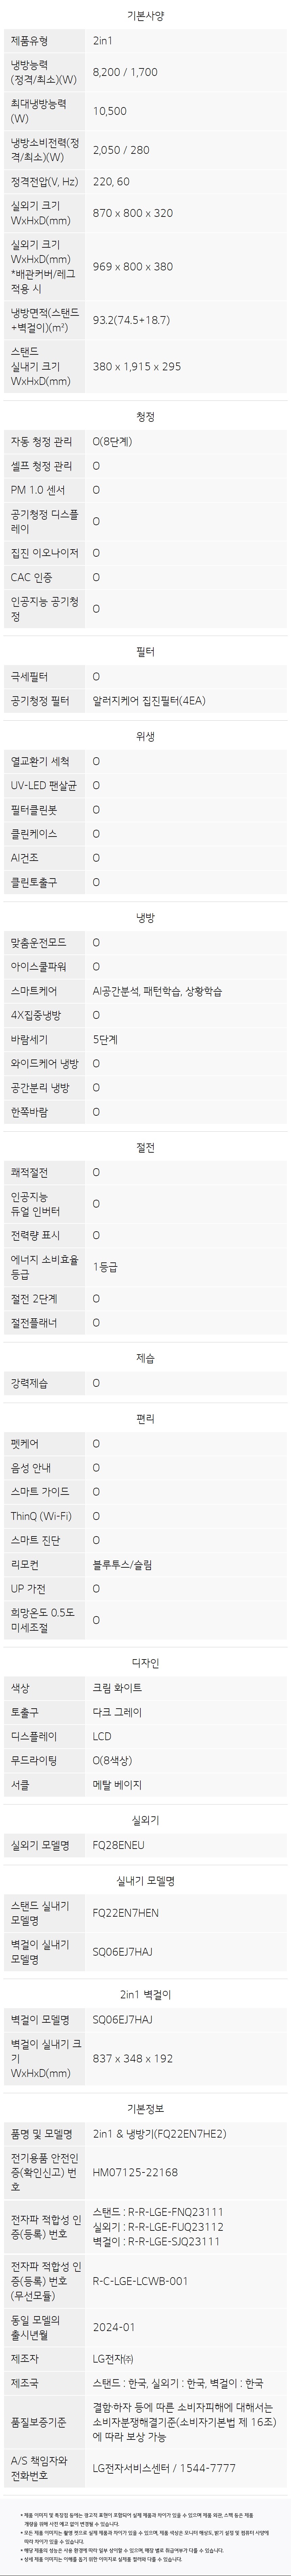
Task: Select the PM 1.0 센서 label
Action: [38, 490]
